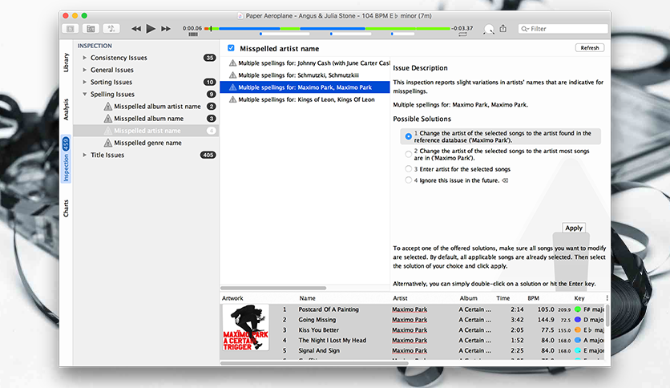Select 'The Night I Lost My Head' row

tap(437, 340)
